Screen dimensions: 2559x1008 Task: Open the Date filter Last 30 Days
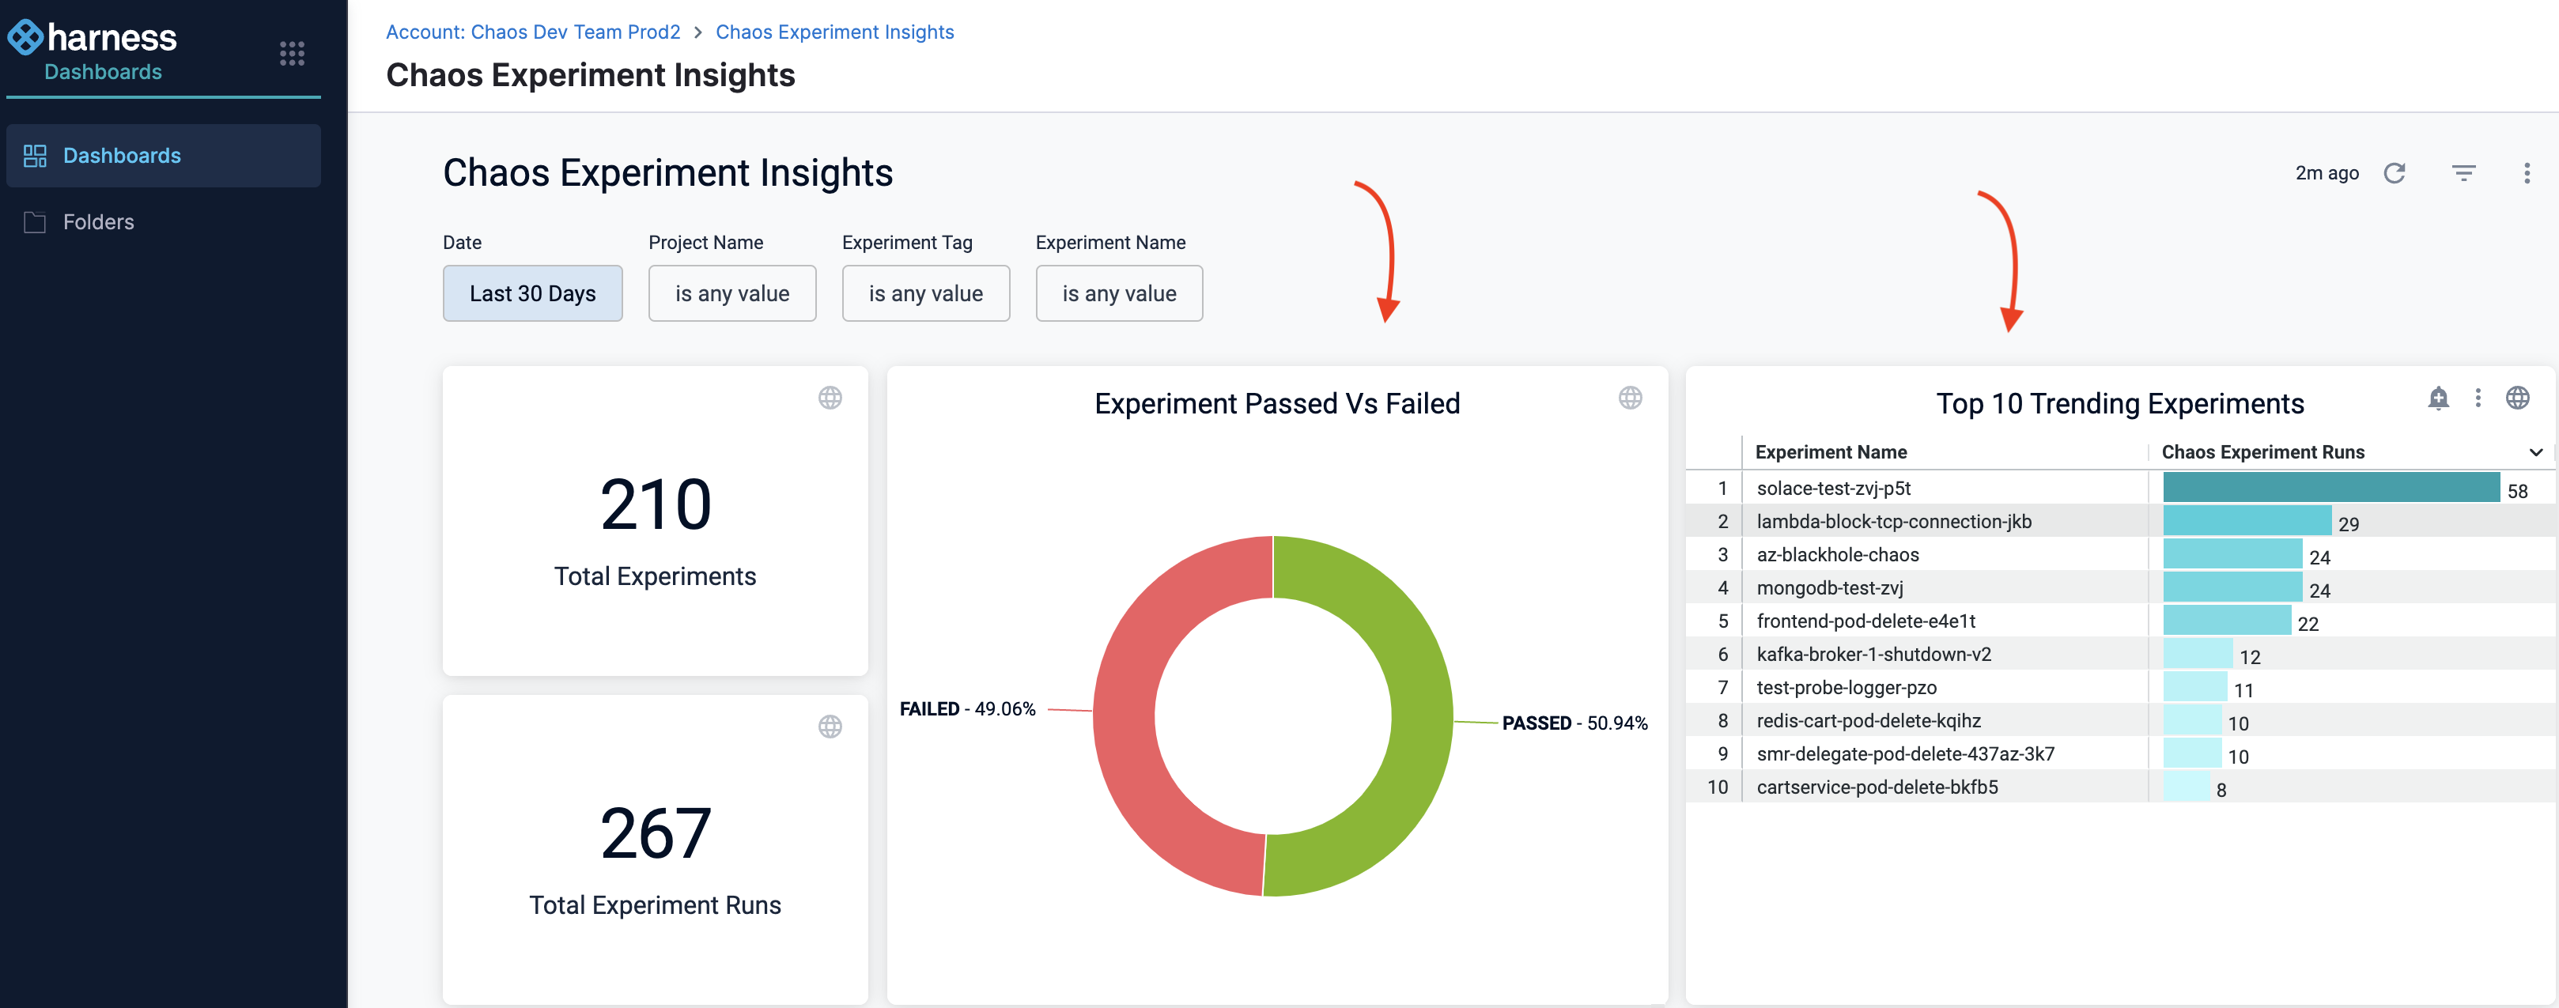(x=532, y=294)
